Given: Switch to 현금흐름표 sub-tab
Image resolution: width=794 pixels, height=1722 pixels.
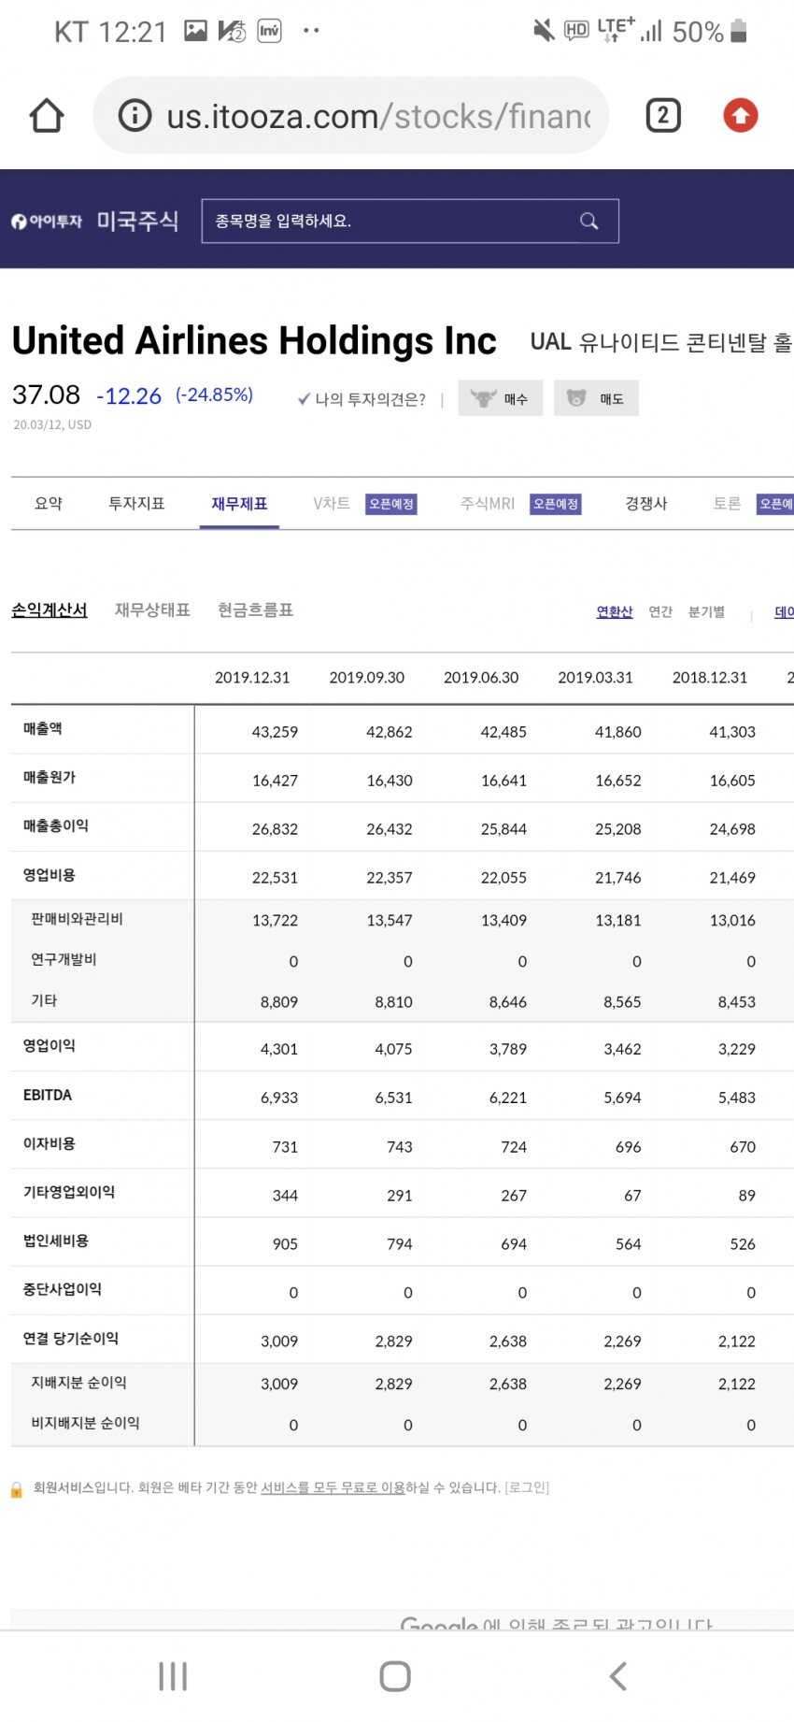Looking at the screenshot, I should [255, 610].
